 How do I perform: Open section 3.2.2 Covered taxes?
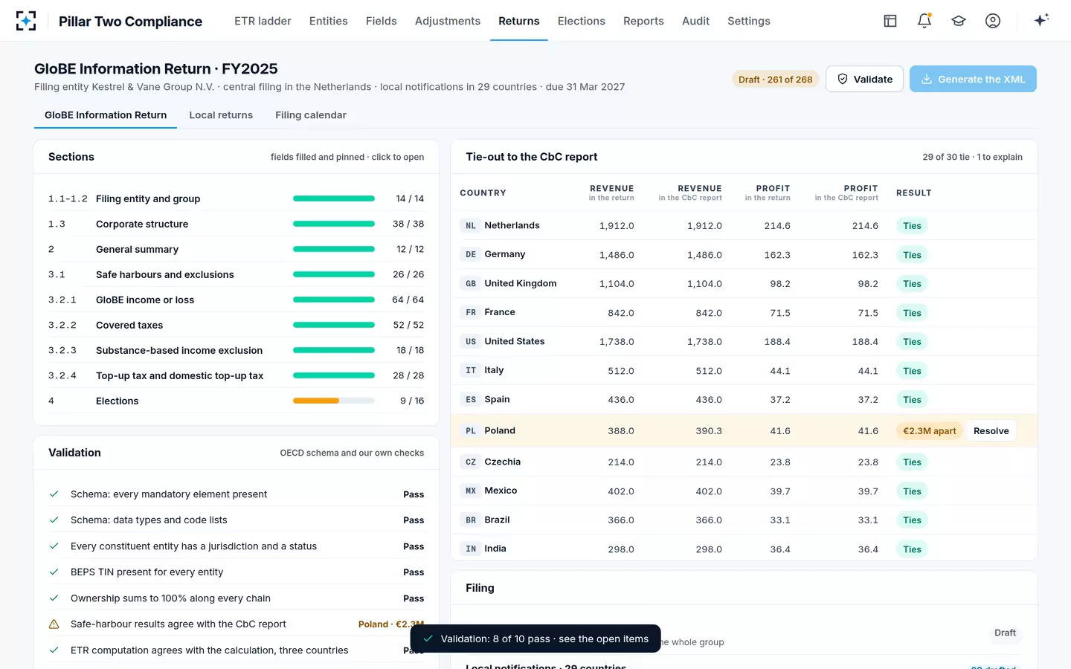236,325
